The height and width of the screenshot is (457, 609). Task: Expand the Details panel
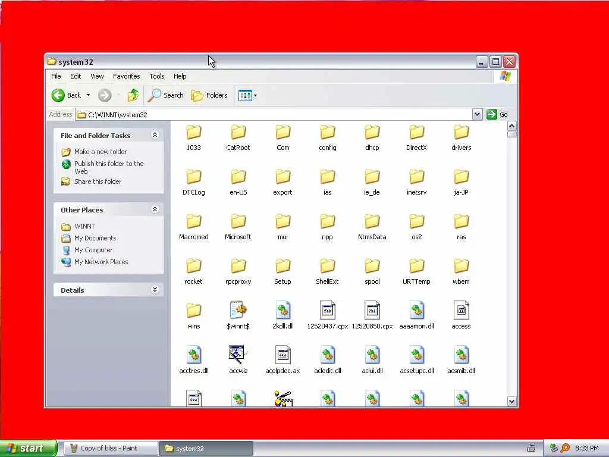coord(155,290)
